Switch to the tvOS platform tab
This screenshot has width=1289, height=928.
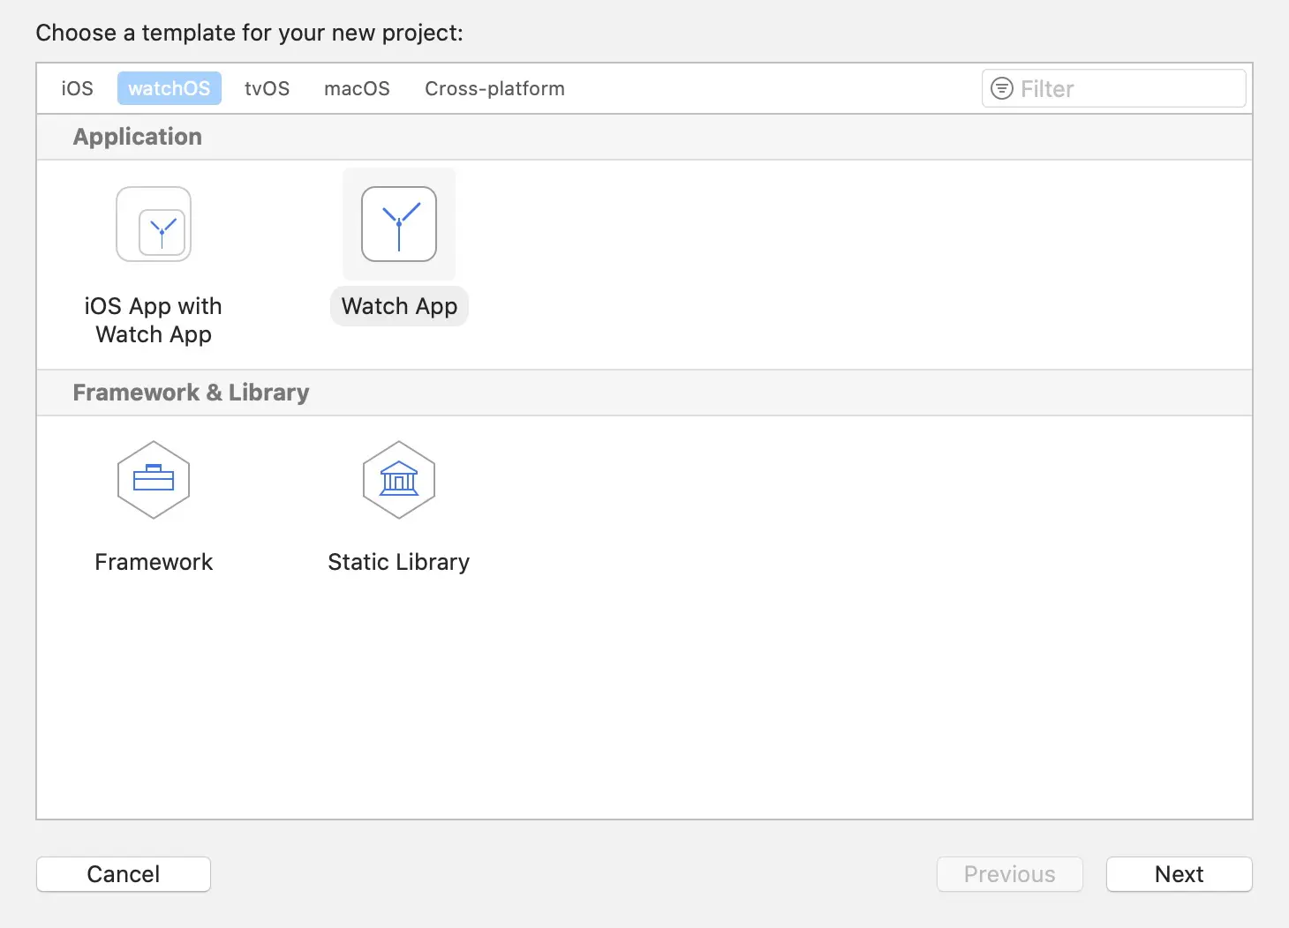(x=268, y=88)
